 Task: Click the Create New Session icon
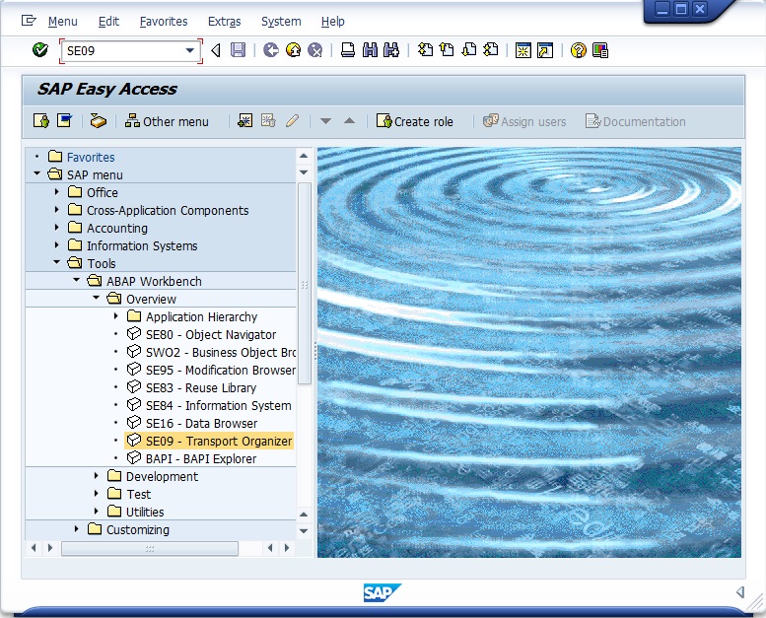pyautogui.click(x=522, y=50)
